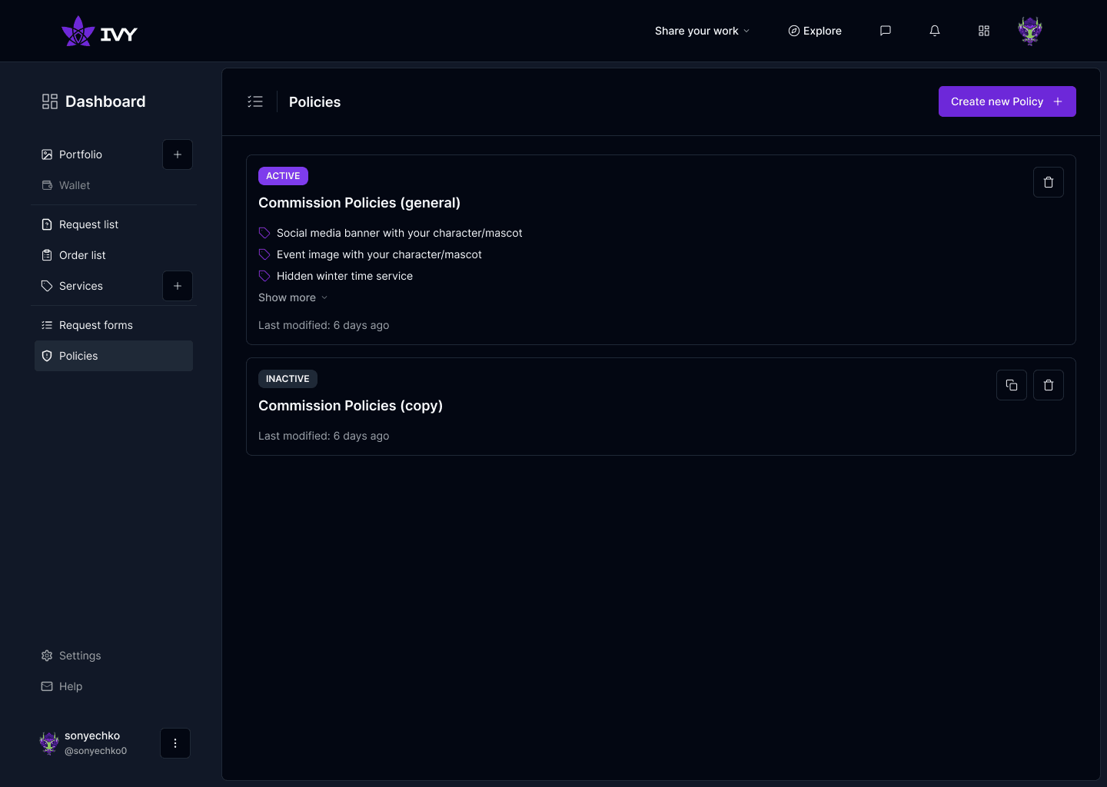This screenshot has width=1107, height=787.
Task: Open Commission Policies (general) title
Action: pos(359,203)
